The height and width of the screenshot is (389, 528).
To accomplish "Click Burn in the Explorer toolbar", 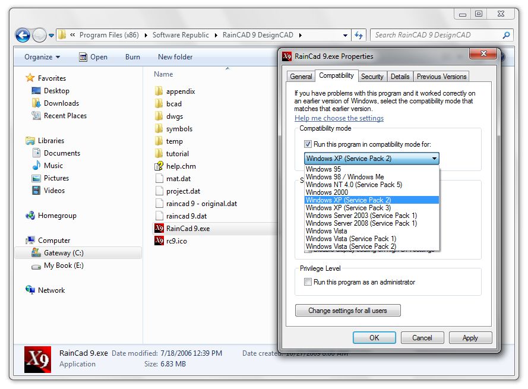I will [132, 57].
